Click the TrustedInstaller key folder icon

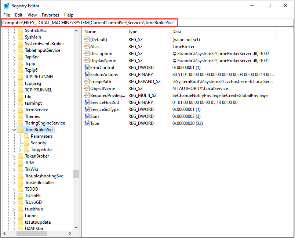tap(20, 183)
